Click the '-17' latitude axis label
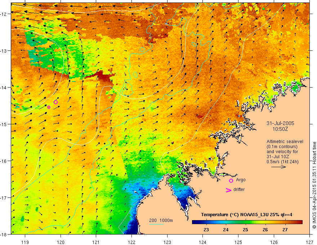This screenshot has height=245, width=317. (x=4, y=198)
